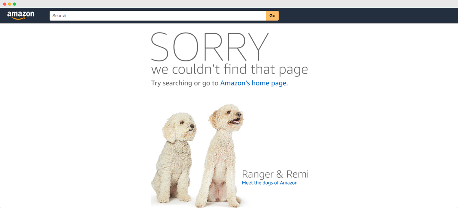Click the 'we couldn't find that page' text
Image resolution: width=458 pixels, height=208 pixels.
click(x=230, y=69)
